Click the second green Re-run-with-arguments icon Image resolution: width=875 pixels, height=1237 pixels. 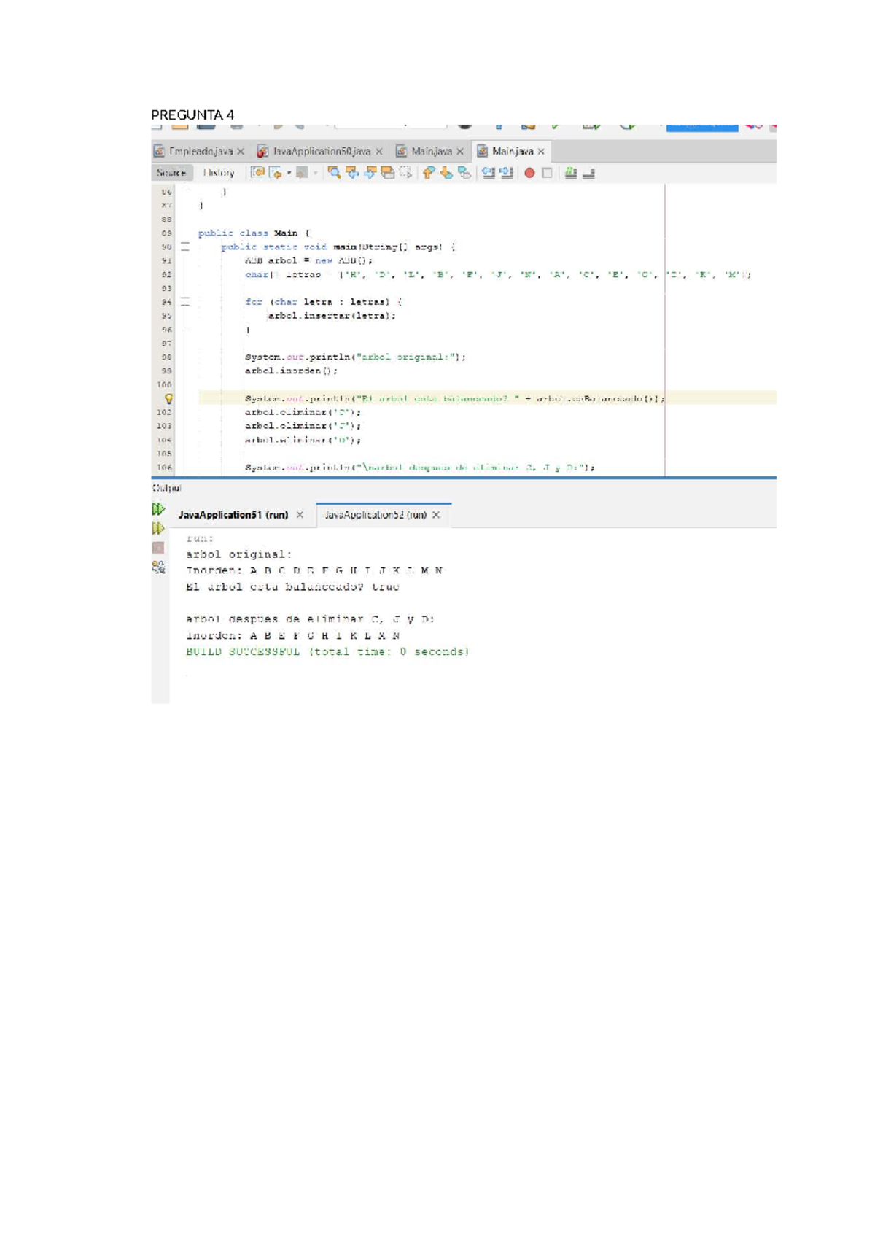point(158,528)
